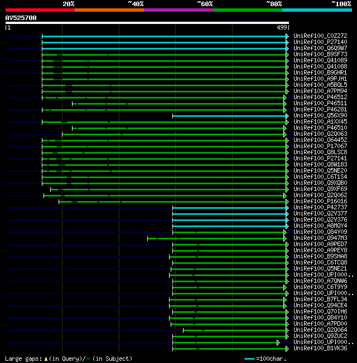Click the AV525700 query name
Screen dimensions: 357x363
[x=21, y=18]
